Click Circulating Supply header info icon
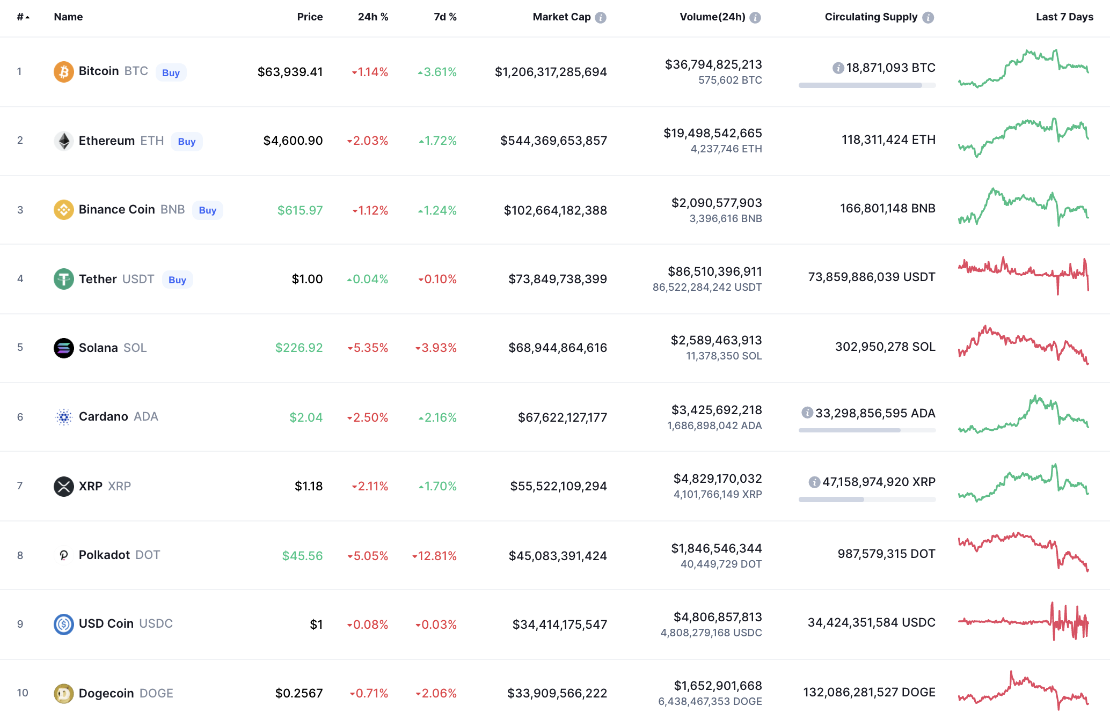The image size is (1110, 720). tap(928, 17)
